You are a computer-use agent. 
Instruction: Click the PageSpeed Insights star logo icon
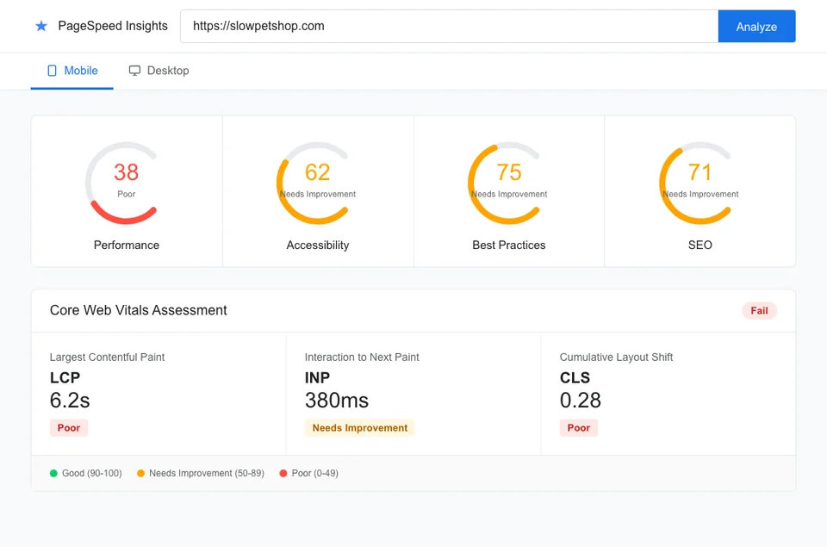click(41, 26)
